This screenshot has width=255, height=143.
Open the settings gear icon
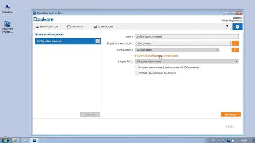[x=237, y=27]
